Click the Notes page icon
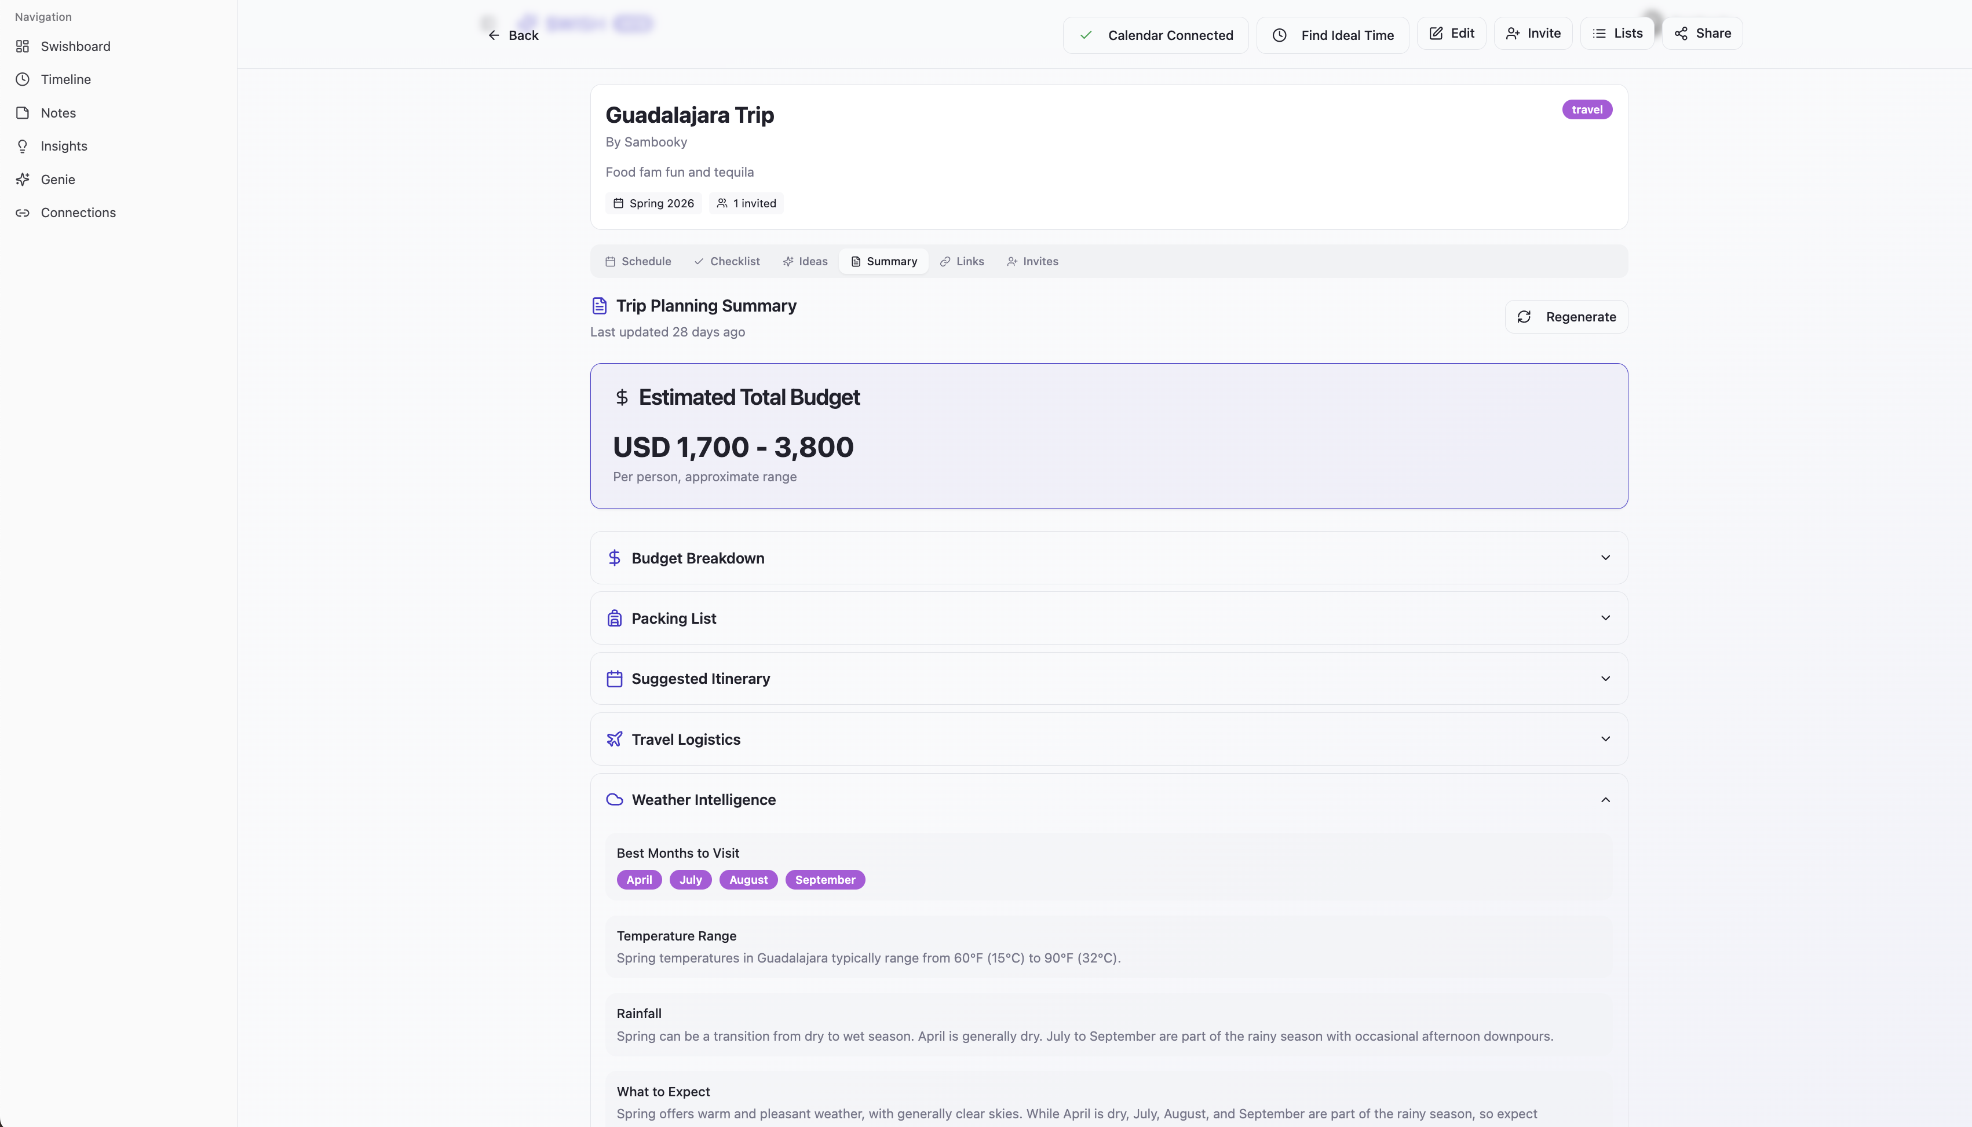 pos(23,113)
